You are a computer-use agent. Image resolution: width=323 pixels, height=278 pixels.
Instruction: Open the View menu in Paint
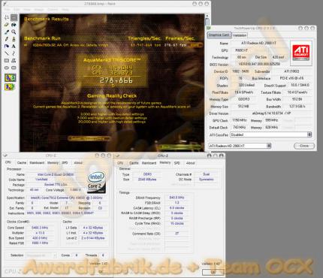[27, 10]
